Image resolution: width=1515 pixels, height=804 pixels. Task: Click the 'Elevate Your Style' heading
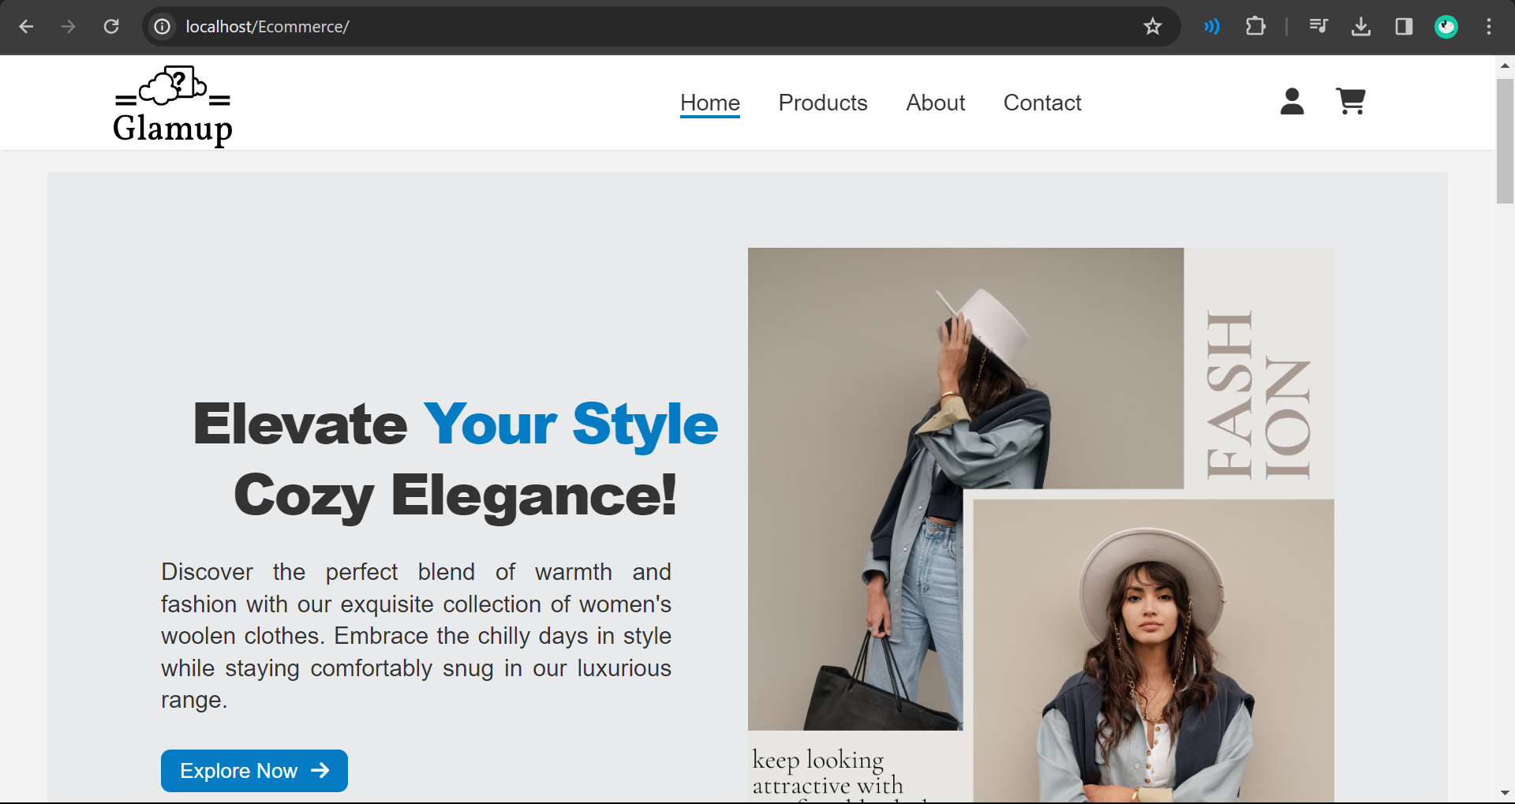coord(455,424)
